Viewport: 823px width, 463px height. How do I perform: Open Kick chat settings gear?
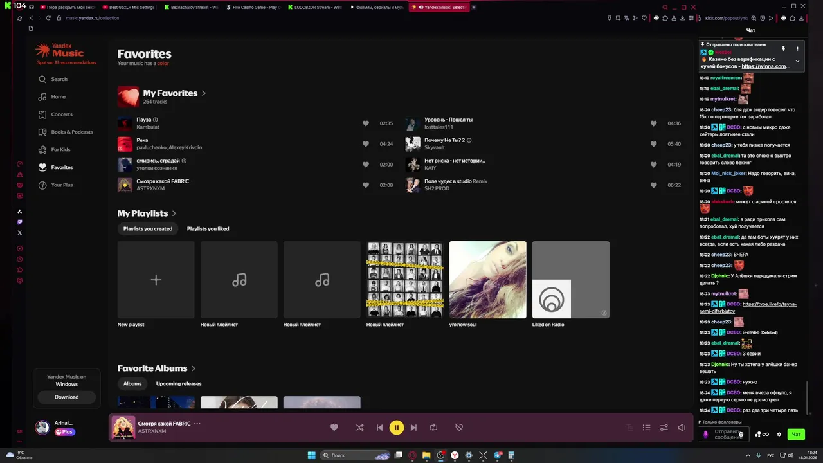point(779,434)
